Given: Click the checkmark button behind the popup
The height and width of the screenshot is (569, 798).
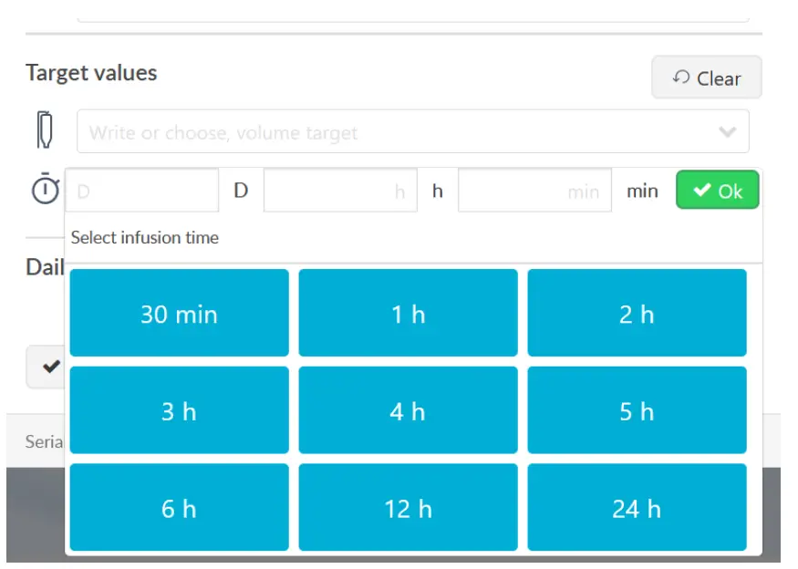Looking at the screenshot, I should 46,367.
